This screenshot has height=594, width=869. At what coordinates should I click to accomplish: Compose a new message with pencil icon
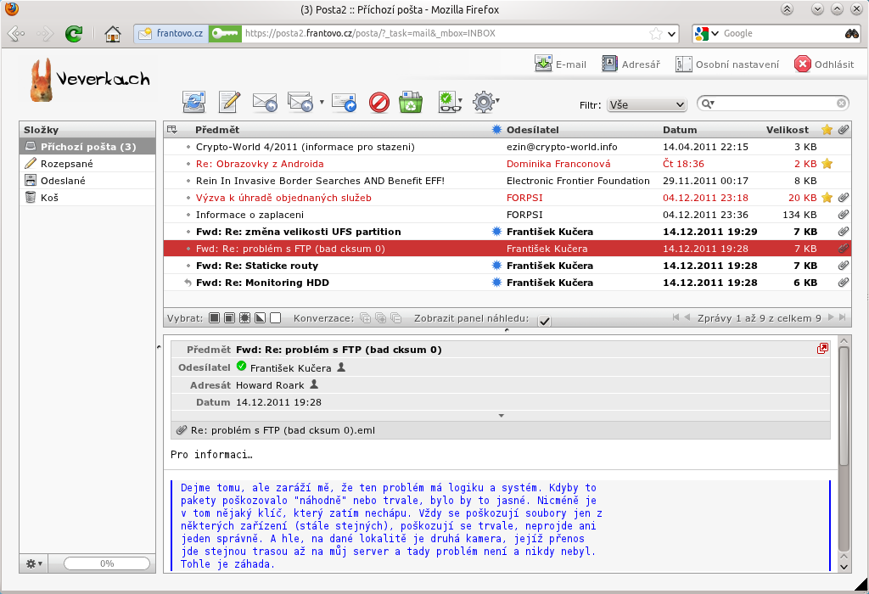click(229, 103)
